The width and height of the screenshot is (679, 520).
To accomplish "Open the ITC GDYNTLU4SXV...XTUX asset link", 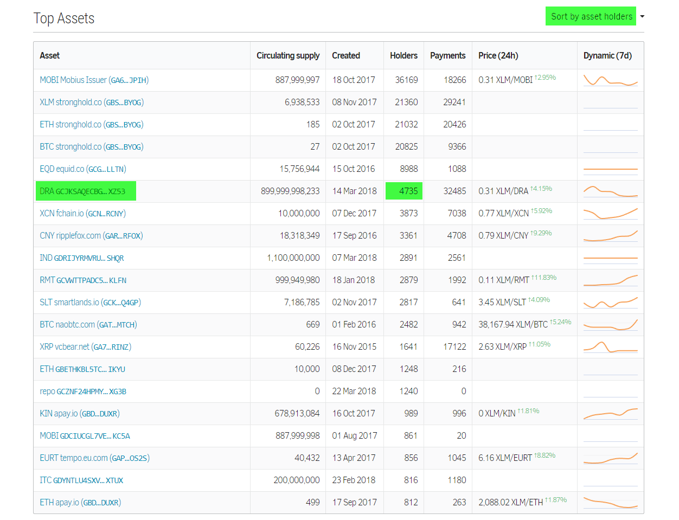I will tap(81, 480).
